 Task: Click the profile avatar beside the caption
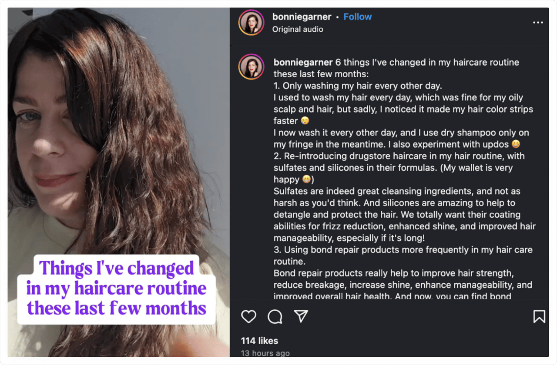[x=252, y=67]
